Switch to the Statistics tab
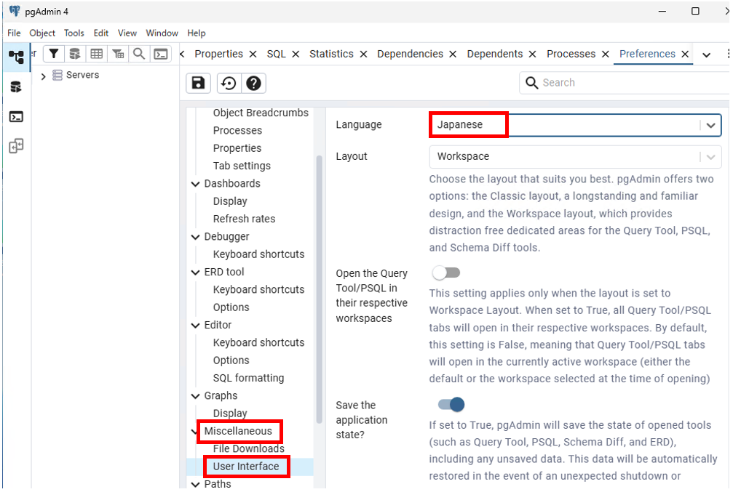The height and width of the screenshot is (492, 733). (331, 55)
